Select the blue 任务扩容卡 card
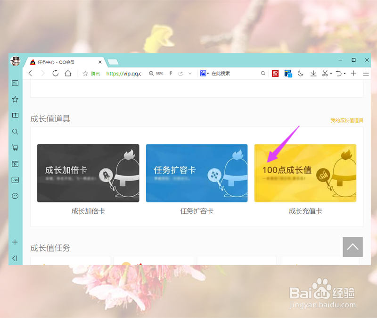Viewport: 377px width, 318px height. [x=197, y=173]
